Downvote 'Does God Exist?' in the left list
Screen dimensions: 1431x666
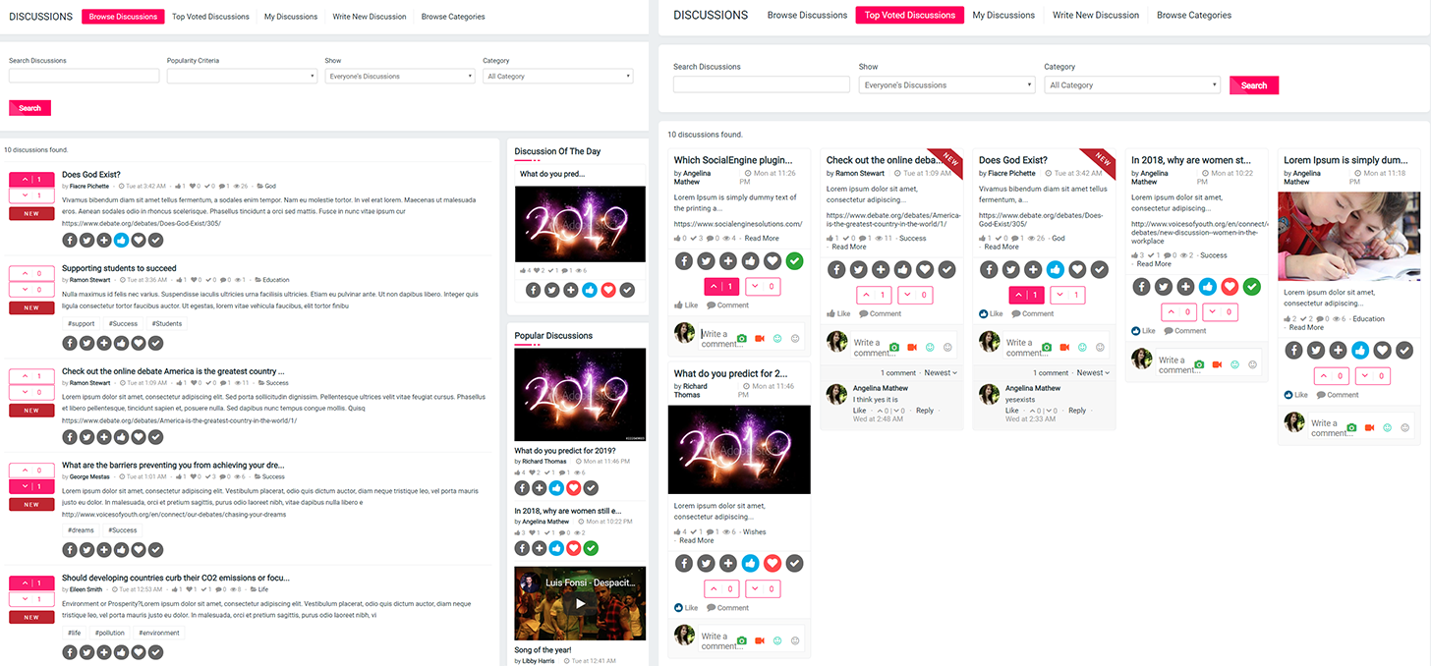click(31, 195)
